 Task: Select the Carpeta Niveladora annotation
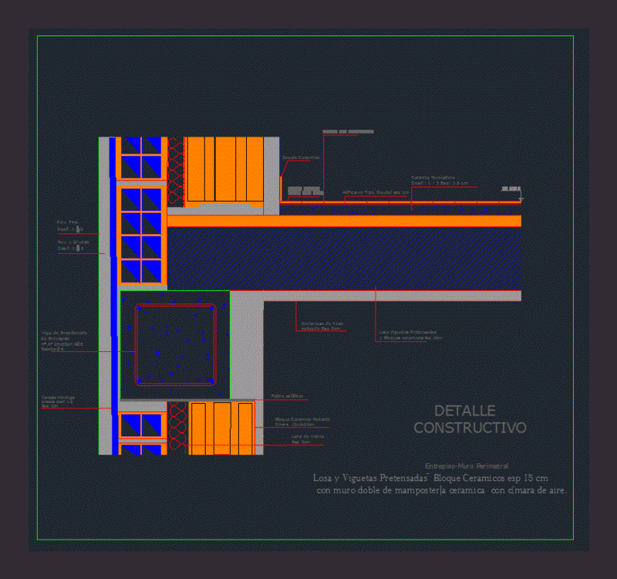(440, 181)
